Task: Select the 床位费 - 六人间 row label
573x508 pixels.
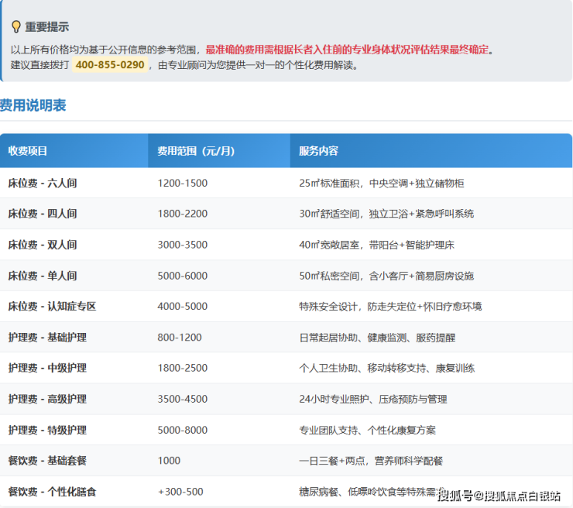Action: [43, 184]
